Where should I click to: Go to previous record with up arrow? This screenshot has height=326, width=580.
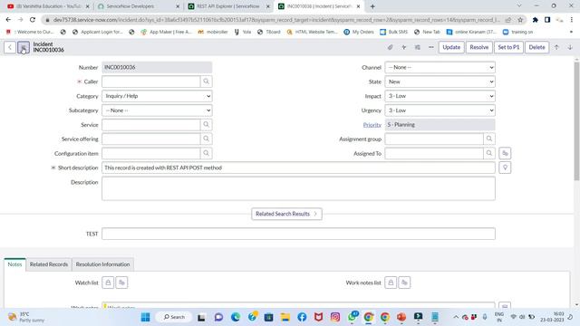point(556,47)
